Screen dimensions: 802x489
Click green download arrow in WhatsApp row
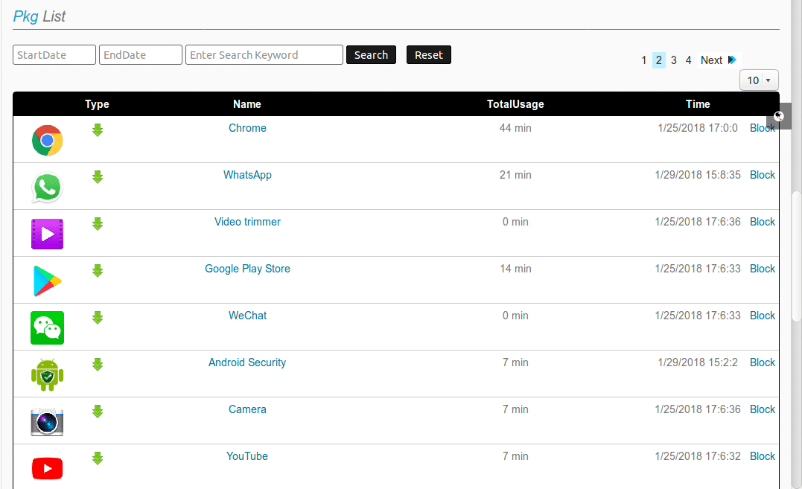coord(98,177)
